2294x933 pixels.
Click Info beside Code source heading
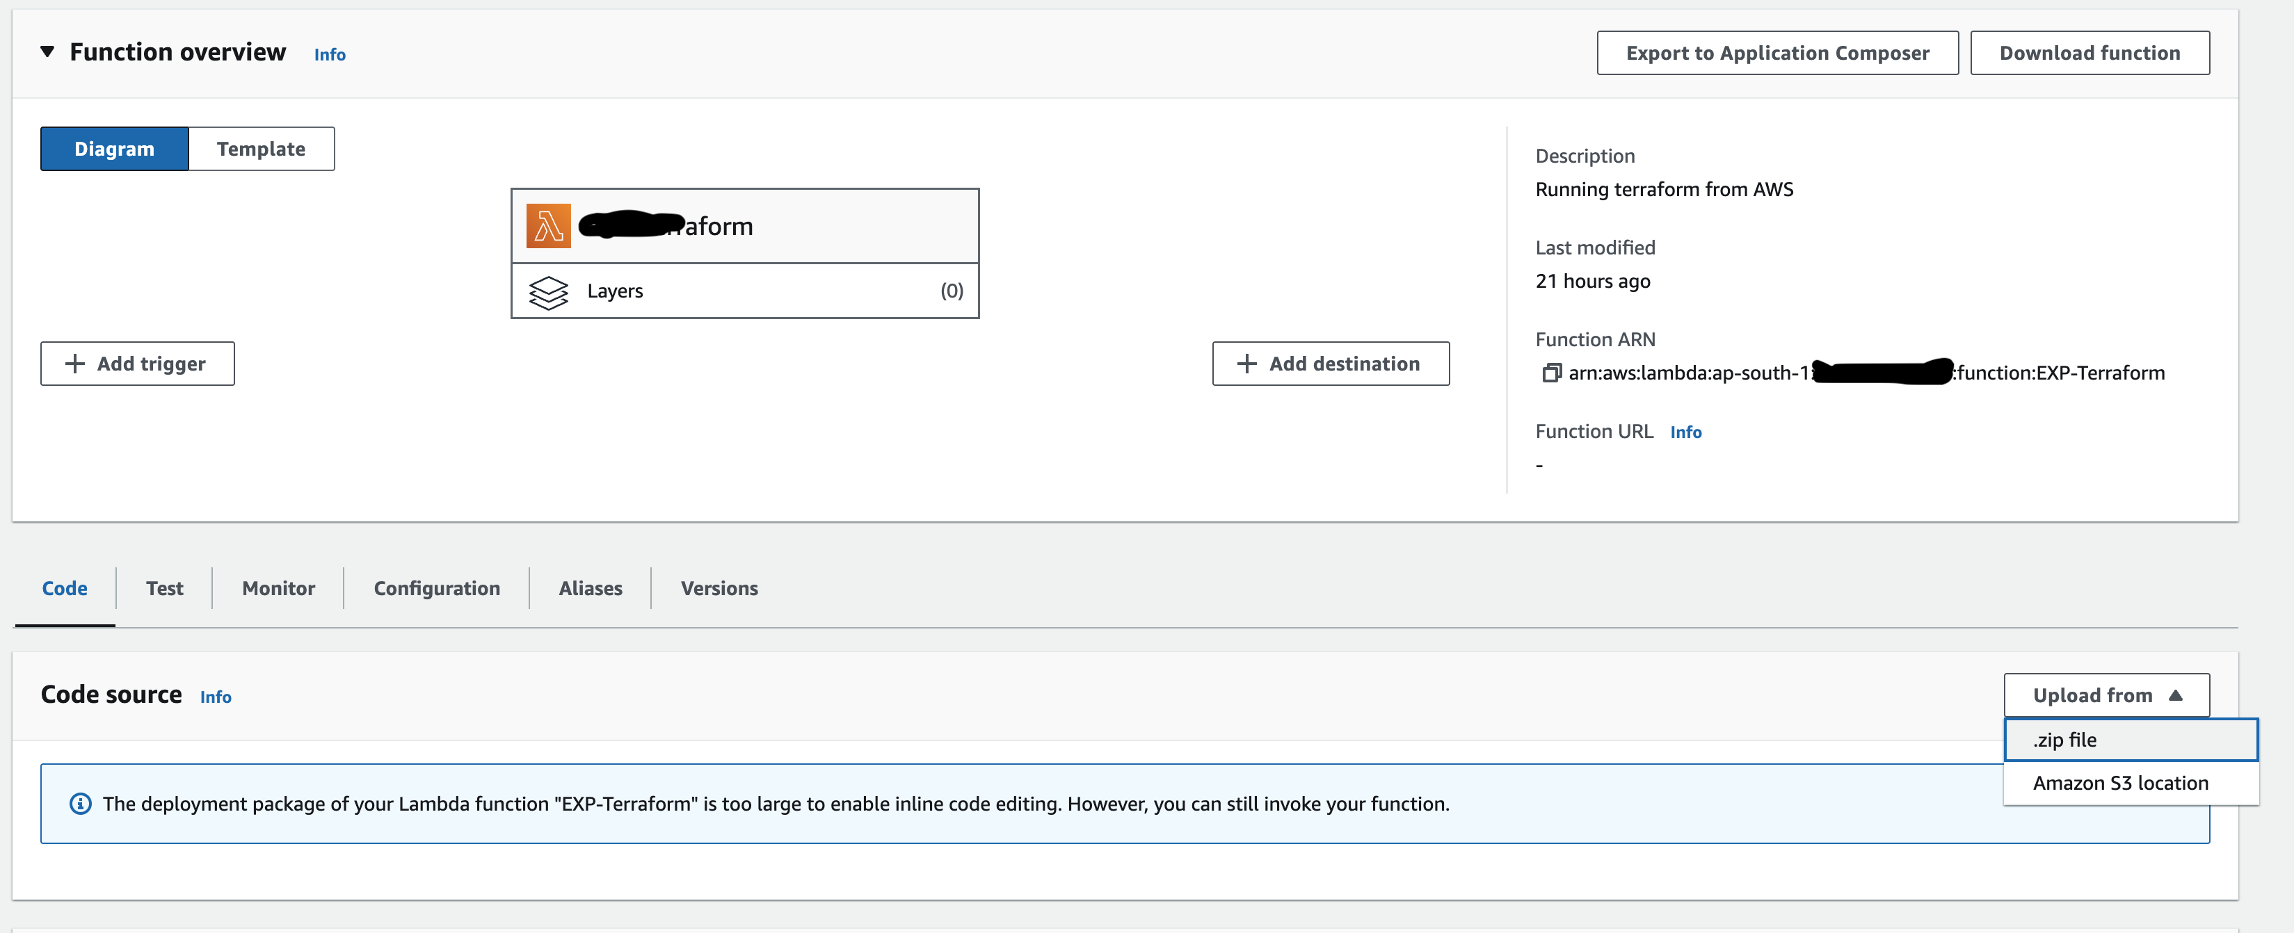pos(215,696)
